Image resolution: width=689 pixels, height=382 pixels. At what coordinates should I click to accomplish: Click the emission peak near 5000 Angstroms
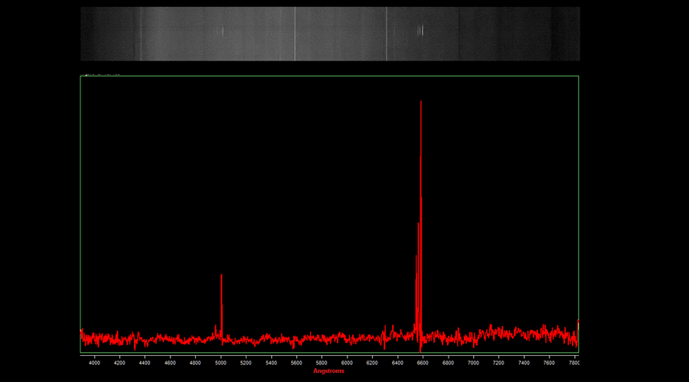tap(221, 276)
